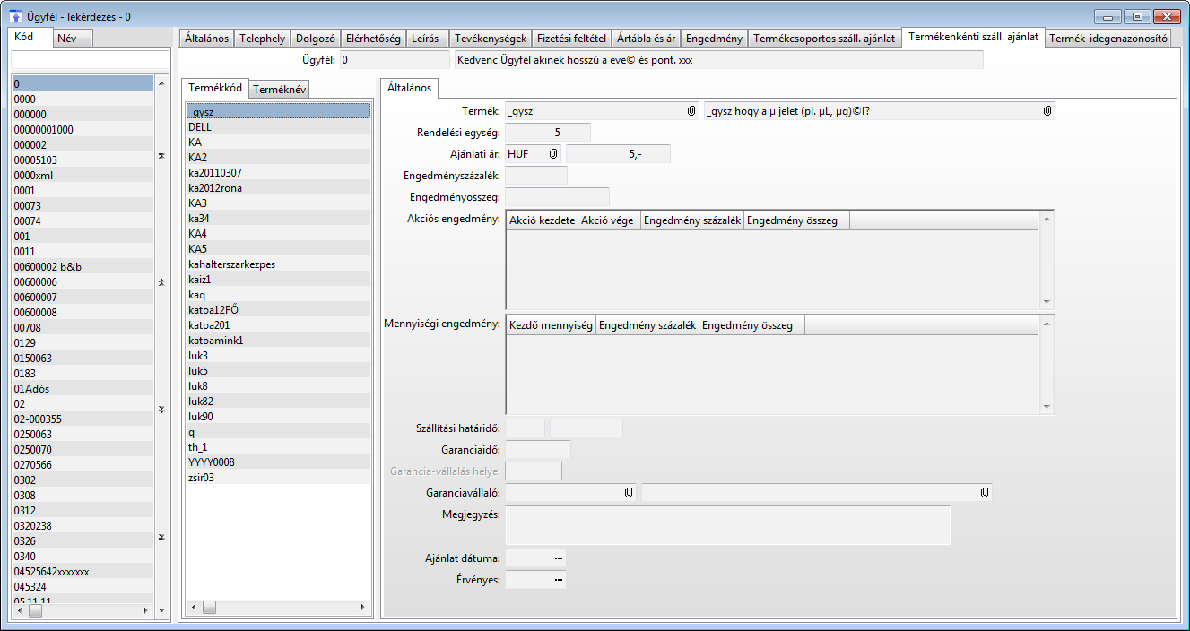The width and height of the screenshot is (1190, 631).
Task: Click scroll-down arrow of Akciós engedmény table
Action: (x=1046, y=303)
